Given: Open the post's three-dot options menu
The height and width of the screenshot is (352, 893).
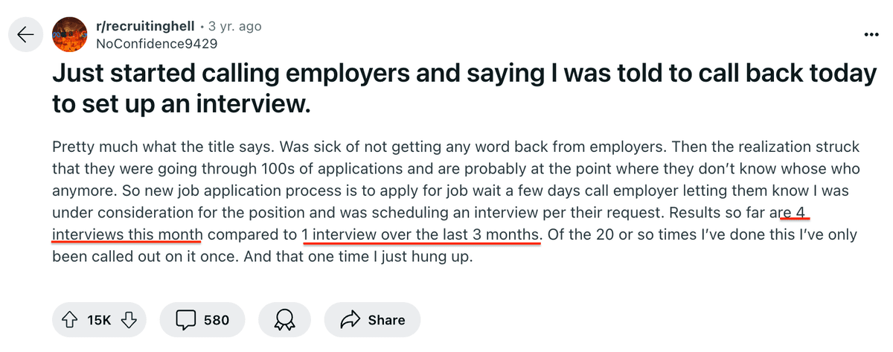Looking at the screenshot, I should pyautogui.click(x=871, y=35).
